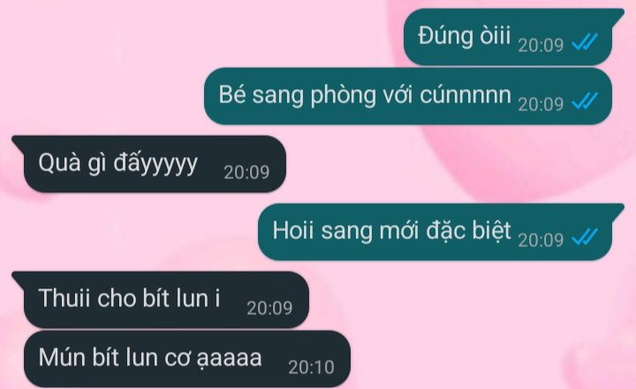636x389 pixels.
Task: Click the word 'đặc biệt' in sent bubble
Action: [x=468, y=231]
